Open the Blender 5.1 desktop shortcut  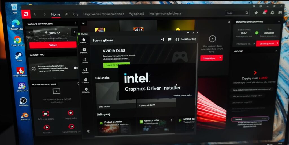25,117
